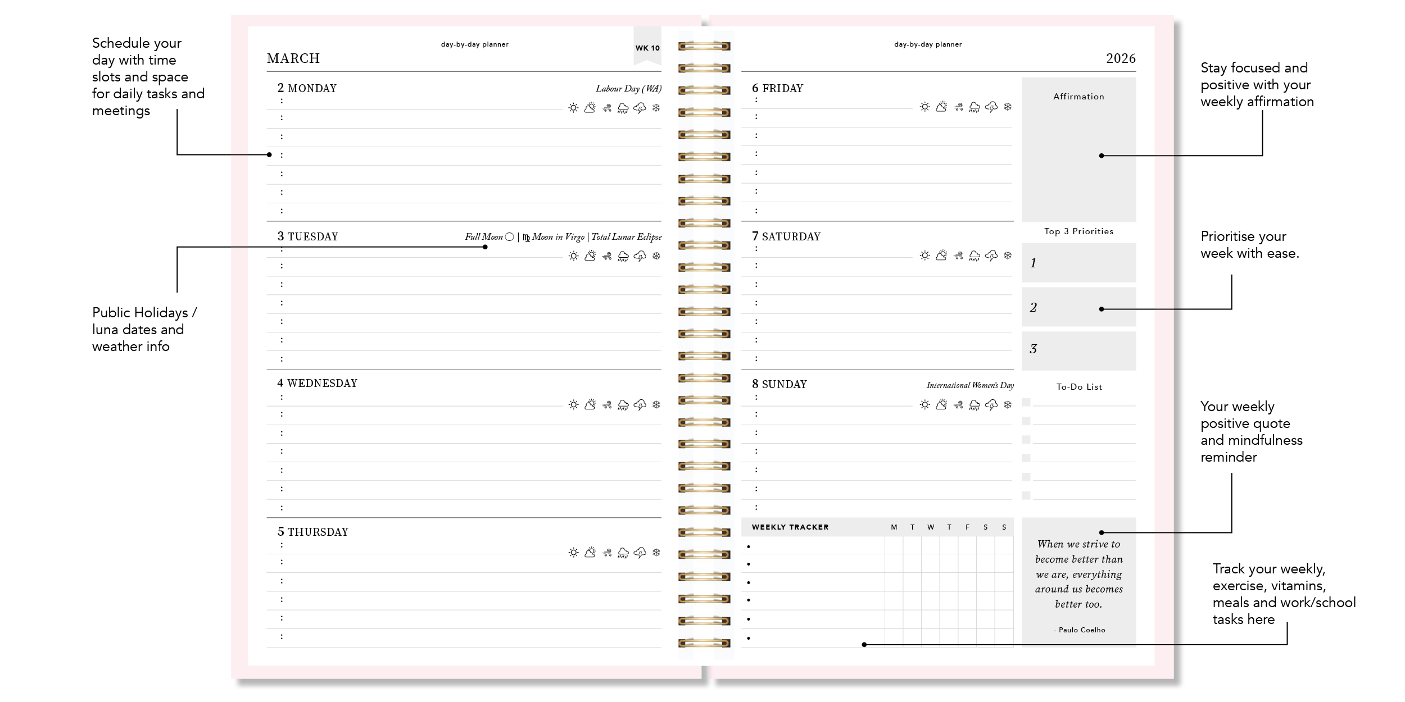Select the partly cloudy icon for Tuesday
Image resolution: width=1405 pixels, height=702 pixels.
point(590,256)
